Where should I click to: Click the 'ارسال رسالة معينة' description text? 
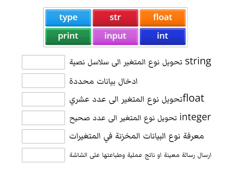140,155
